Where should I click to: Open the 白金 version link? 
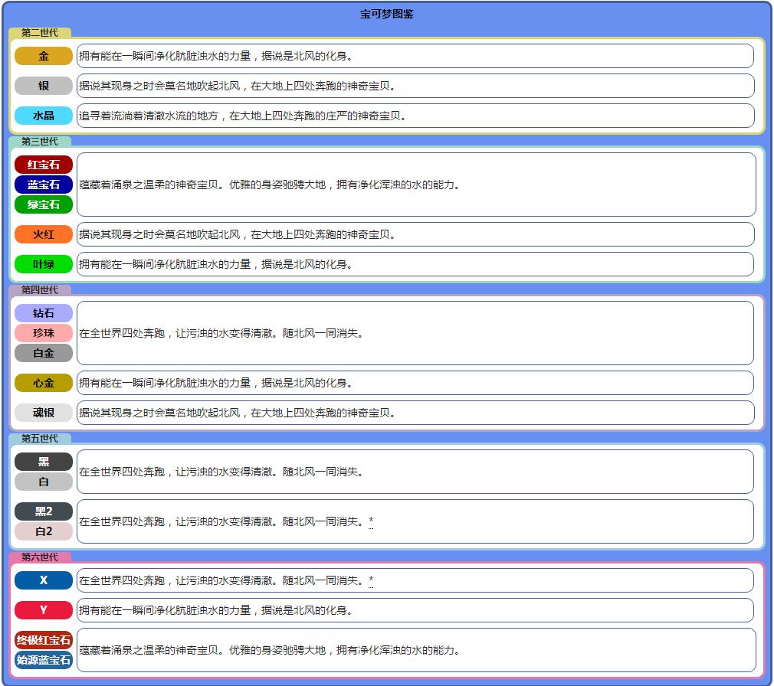click(44, 353)
